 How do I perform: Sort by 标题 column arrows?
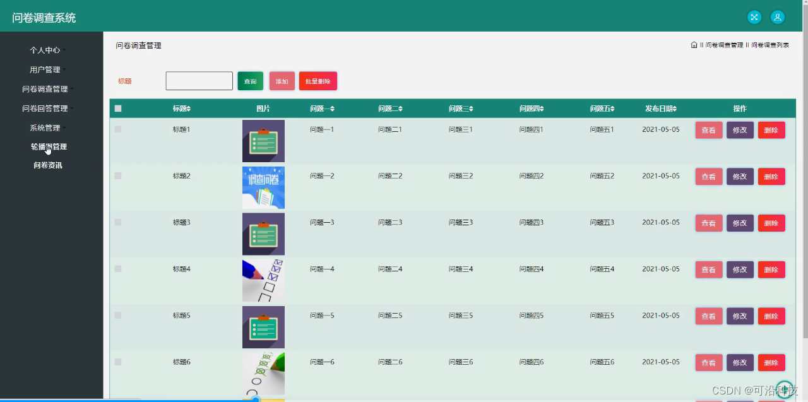click(188, 109)
